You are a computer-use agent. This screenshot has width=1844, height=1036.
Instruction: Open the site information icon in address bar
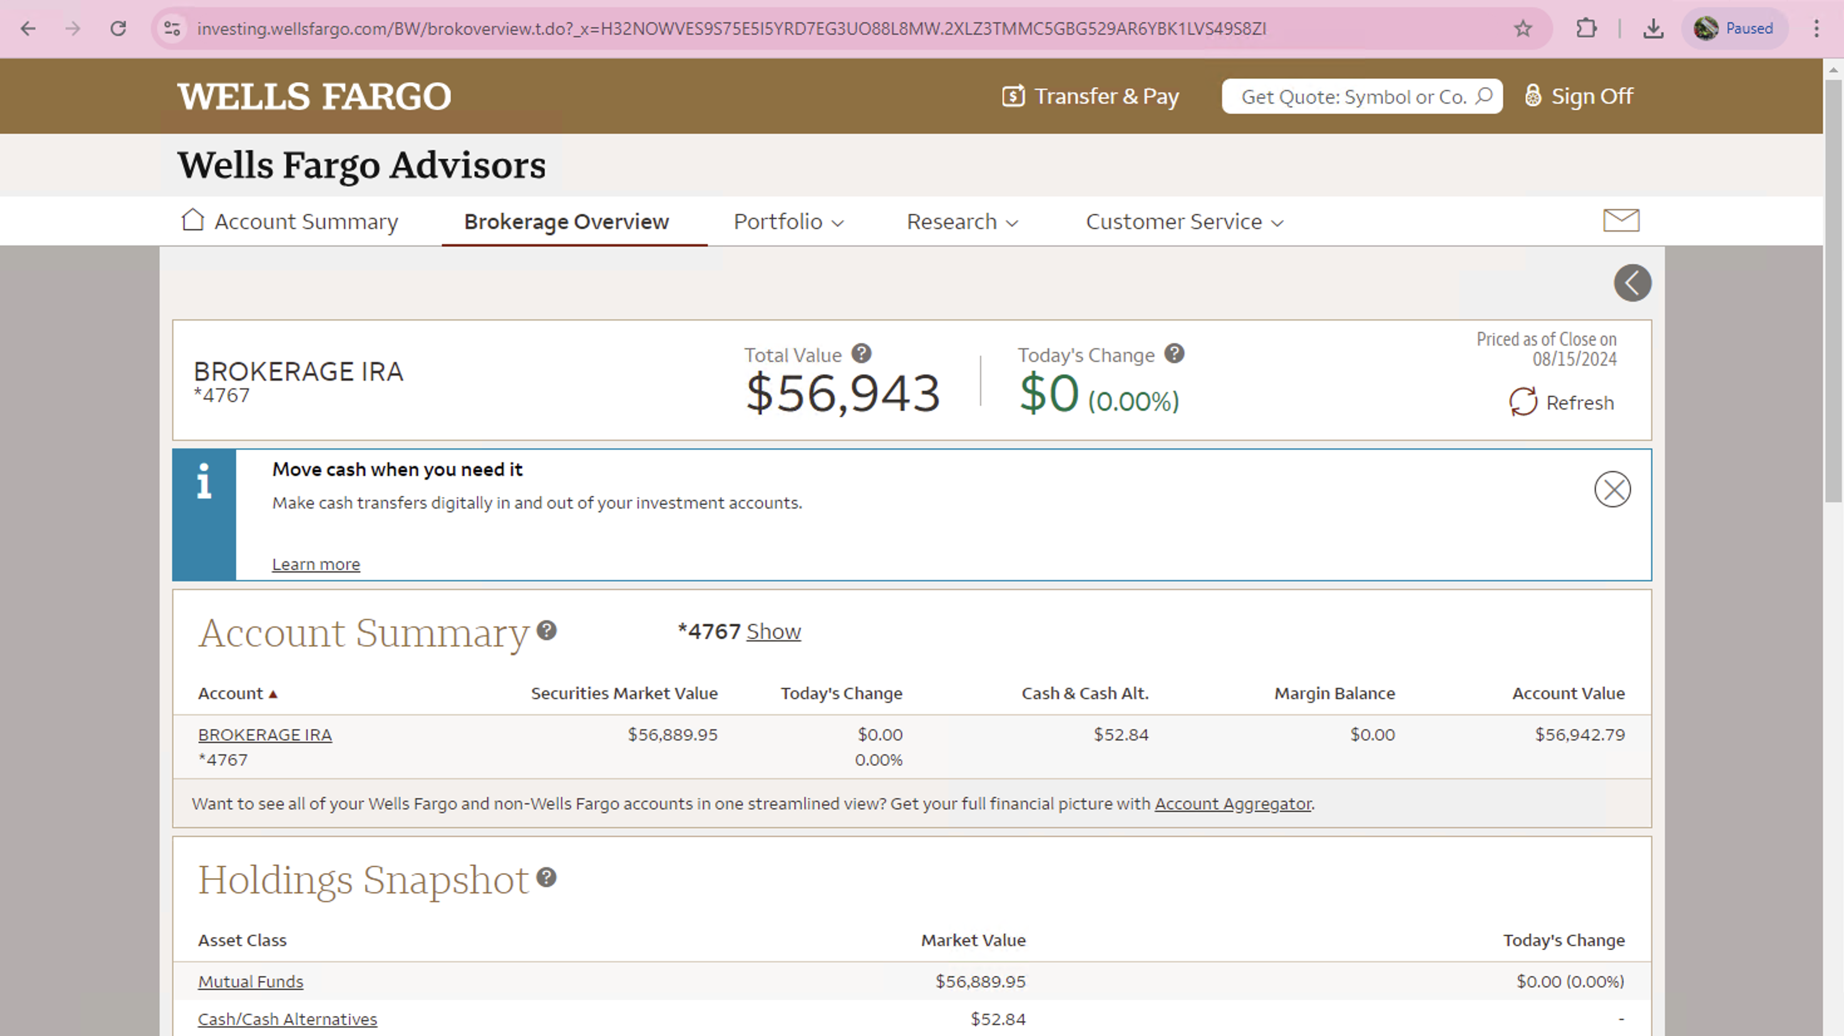172,29
